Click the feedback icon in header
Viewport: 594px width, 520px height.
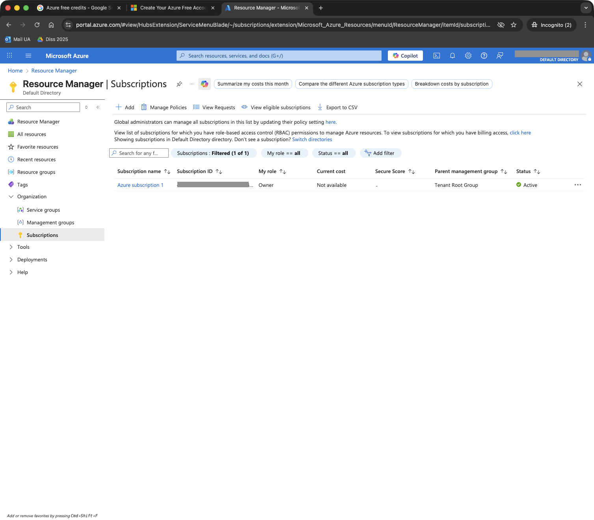[500, 56]
